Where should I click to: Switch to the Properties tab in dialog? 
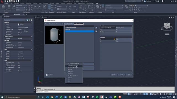point(79,24)
